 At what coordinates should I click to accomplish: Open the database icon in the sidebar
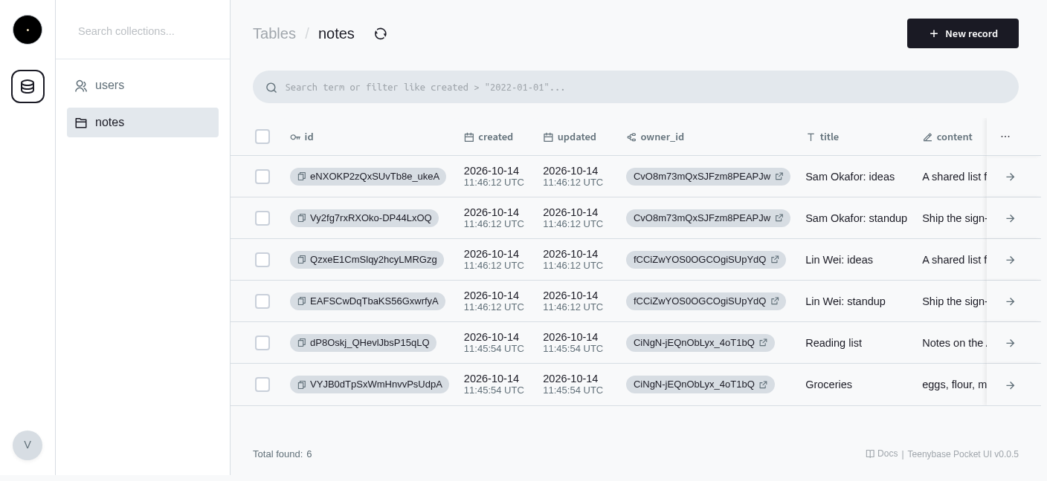coord(28,86)
